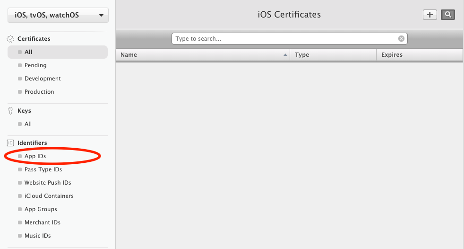Image resolution: width=464 pixels, height=249 pixels.
Task: Select All under Certificates
Action: coord(58,52)
